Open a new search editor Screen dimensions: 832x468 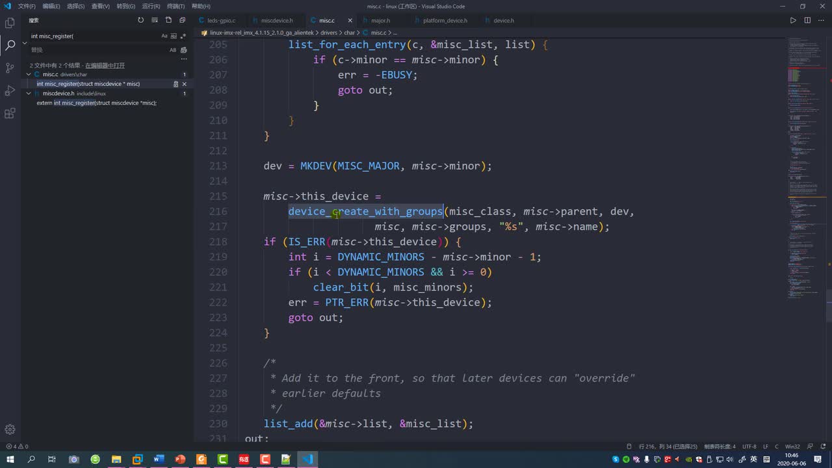[168, 20]
